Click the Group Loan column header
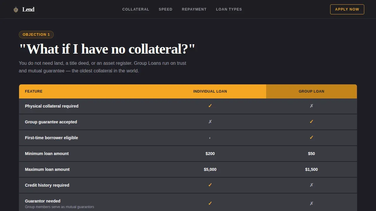Viewport: 376px width, 211px height. [311, 91]
